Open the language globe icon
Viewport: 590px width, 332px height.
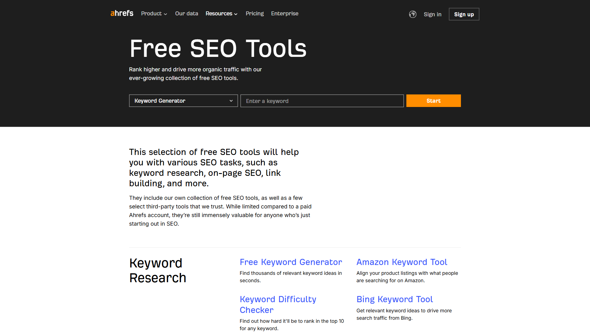pos(413,14)
